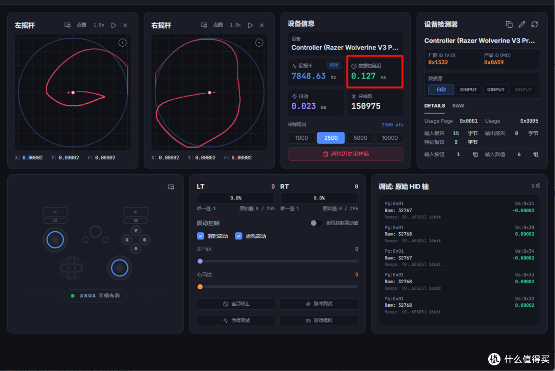Image resolution: width=555 pixels, height=371 pixels.
Task: Select the HID axis Us:0x34 entry
Action: coord(459,258)
